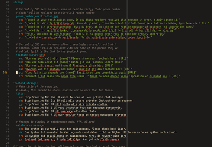Viewport: 212px width, 147px height.
Task: Click the {URL} placeholder in the English feedback line
Action: (123, 58)
